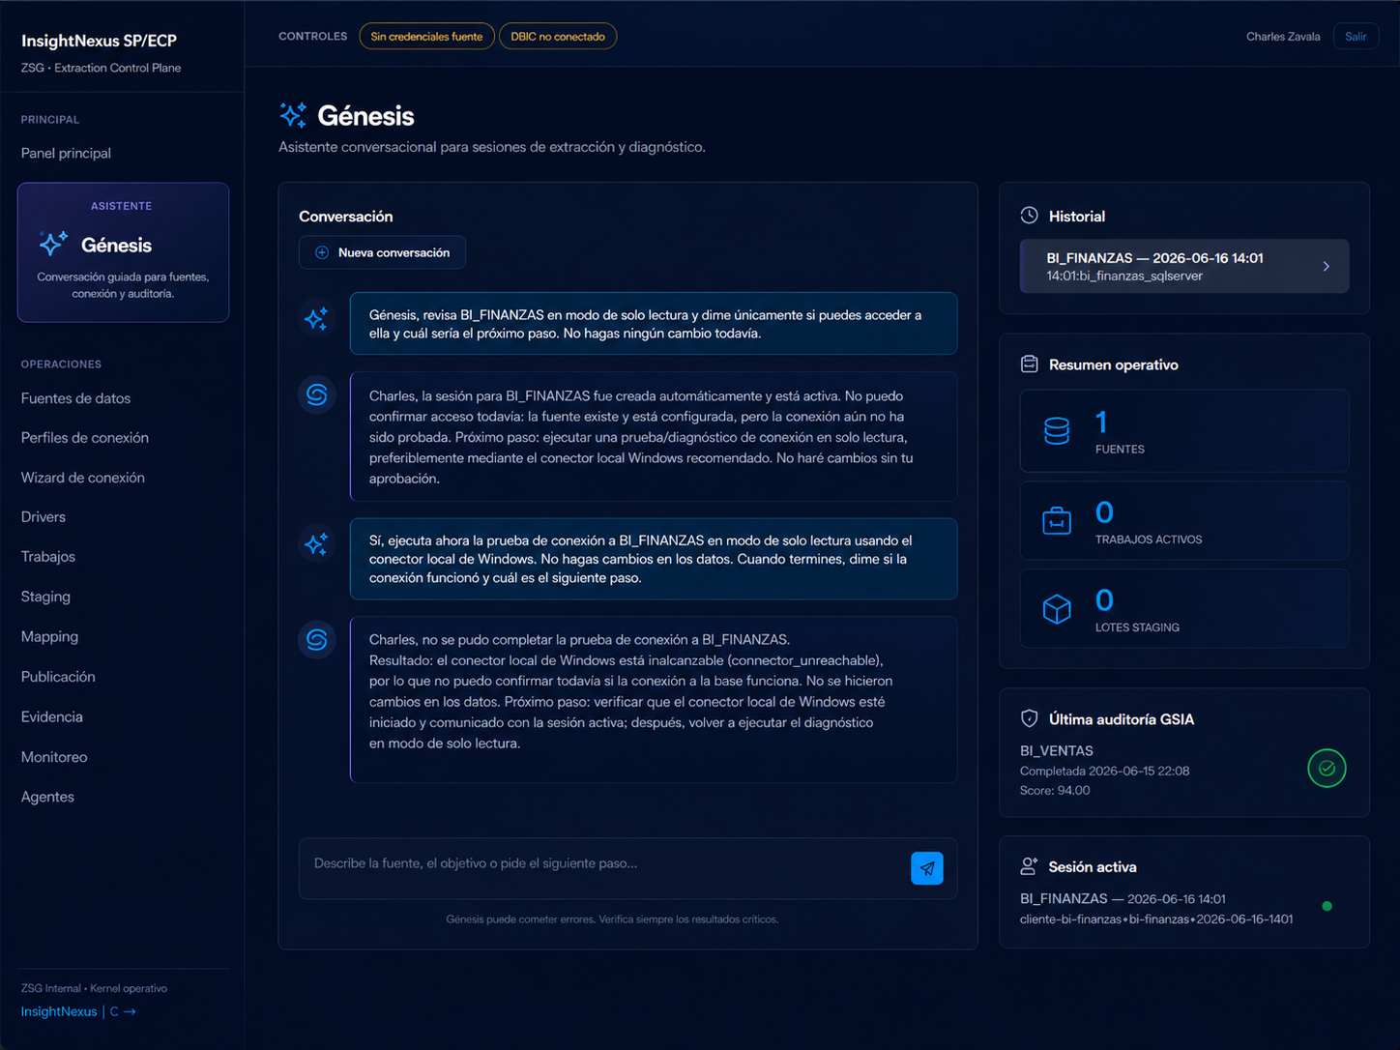The image size is (1400, 1050).
Task: Click the Trabajos activos count of 0
Action: click(1104, 512)
